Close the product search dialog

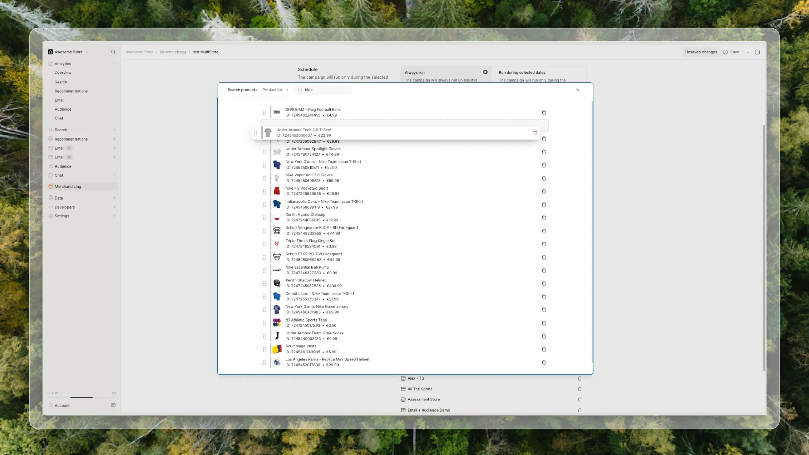[x=578, y=90]
